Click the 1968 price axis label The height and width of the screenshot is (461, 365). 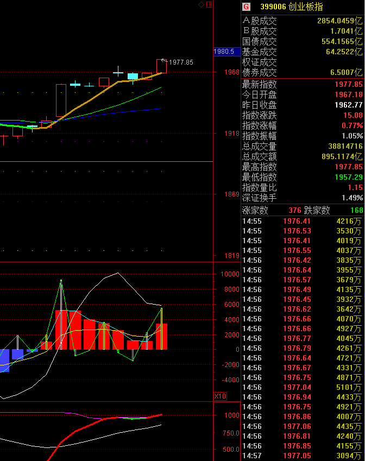232,72
